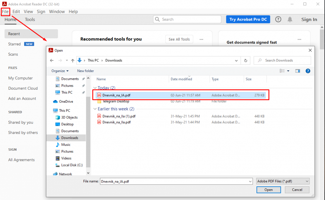Refresh the Downloads folder
The image size is (325, 200).
pos(246,61)
